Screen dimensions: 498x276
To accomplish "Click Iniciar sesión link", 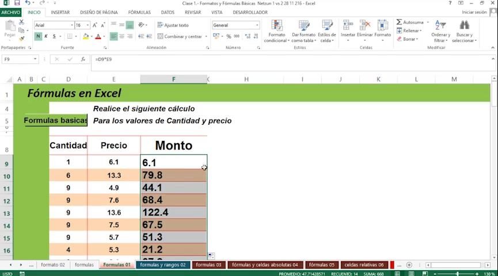I will [474, 13].
